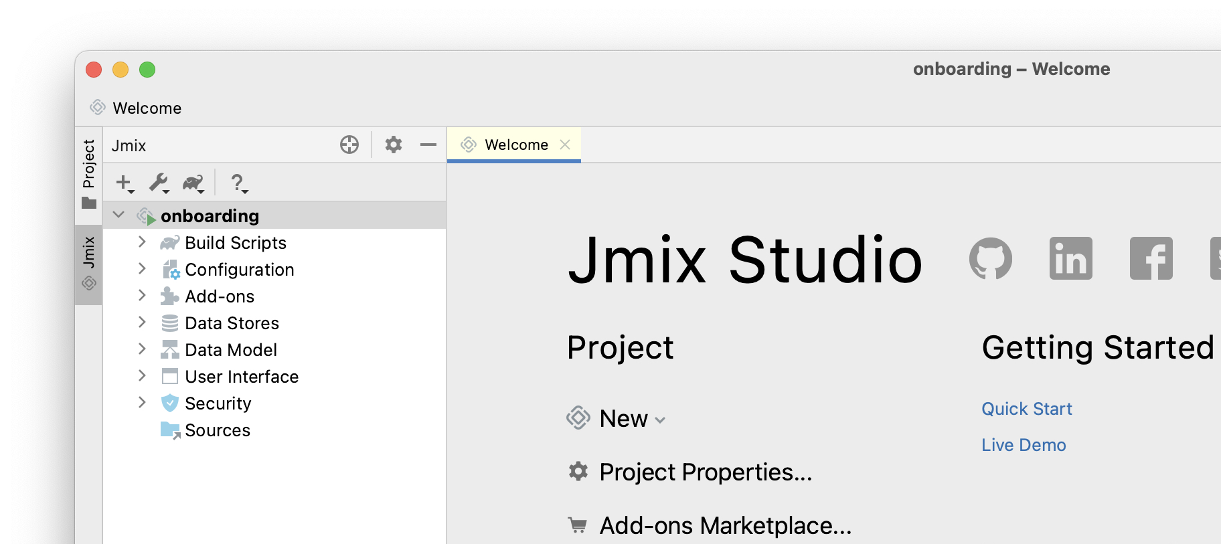Hide the Jmix panel with the minus icon
This screenshot has height=544, width=1221.
(428, 145)
